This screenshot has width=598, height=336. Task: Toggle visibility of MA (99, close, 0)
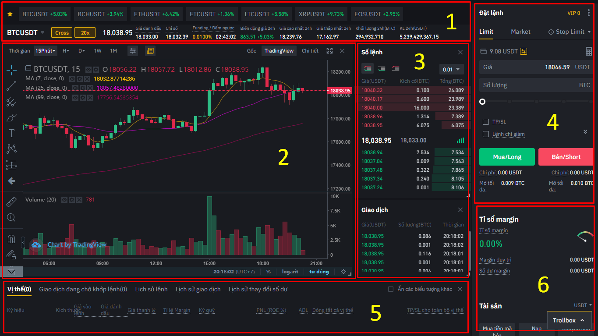pyautogui.click(x=75, y=97)
